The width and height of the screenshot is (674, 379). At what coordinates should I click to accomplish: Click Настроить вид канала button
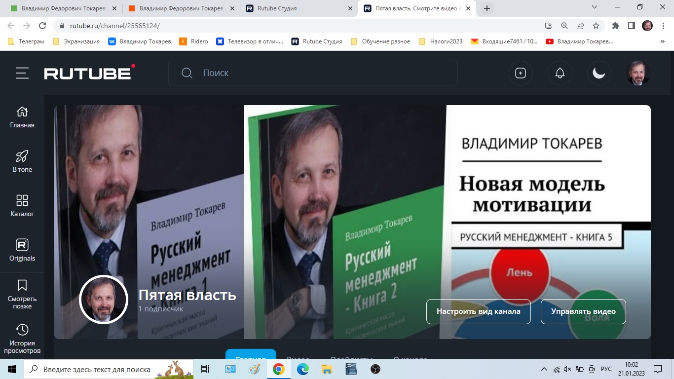[x=479, y=311]
